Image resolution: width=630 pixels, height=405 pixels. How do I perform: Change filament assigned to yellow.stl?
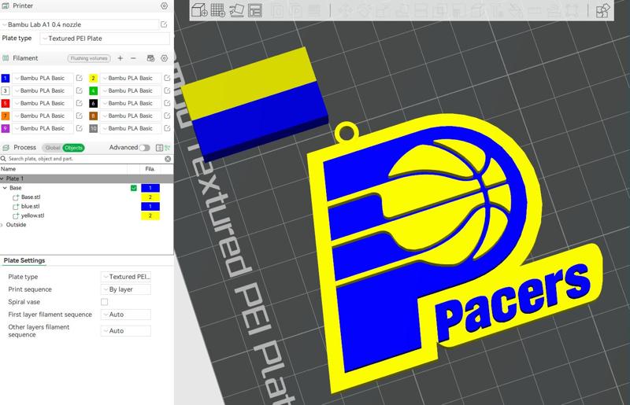point(150,215)
